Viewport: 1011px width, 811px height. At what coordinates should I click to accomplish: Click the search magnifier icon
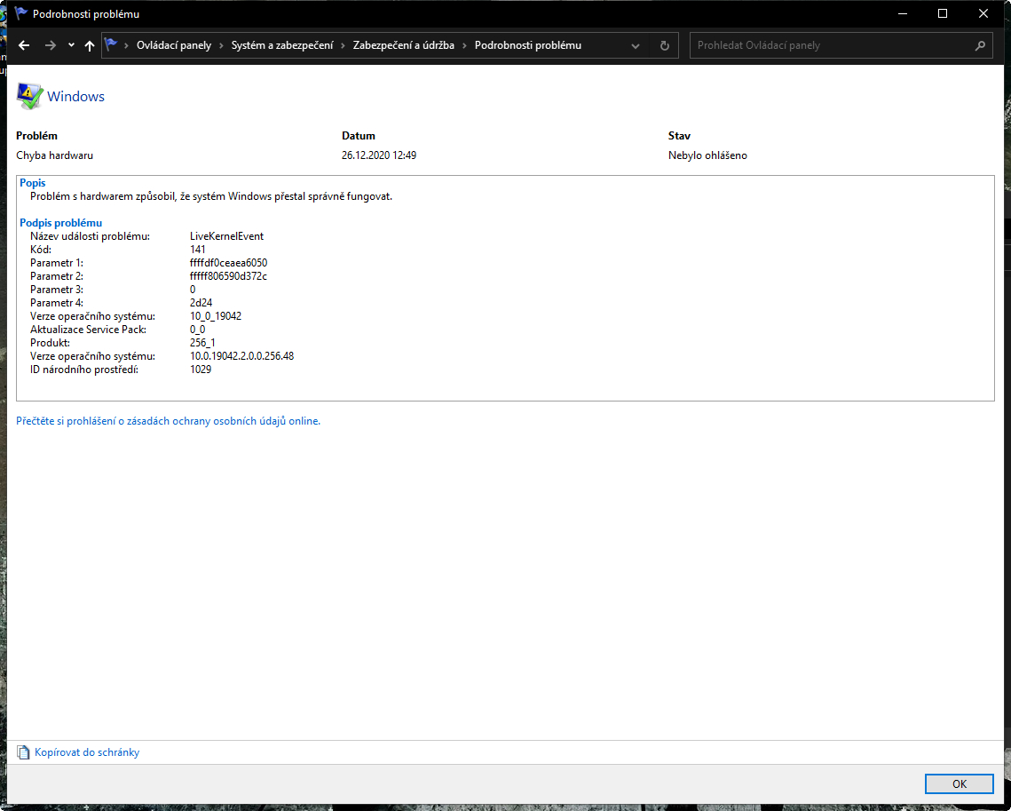980,45
